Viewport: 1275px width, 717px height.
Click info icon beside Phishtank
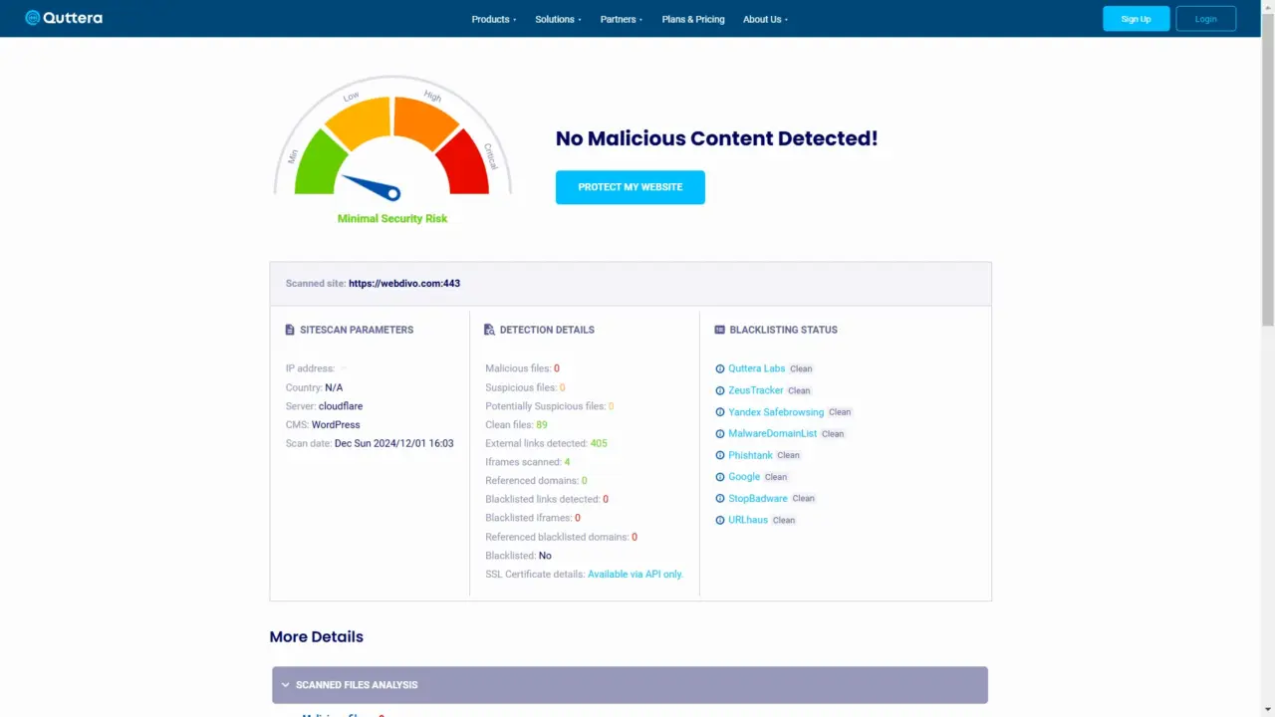point(720,455)
